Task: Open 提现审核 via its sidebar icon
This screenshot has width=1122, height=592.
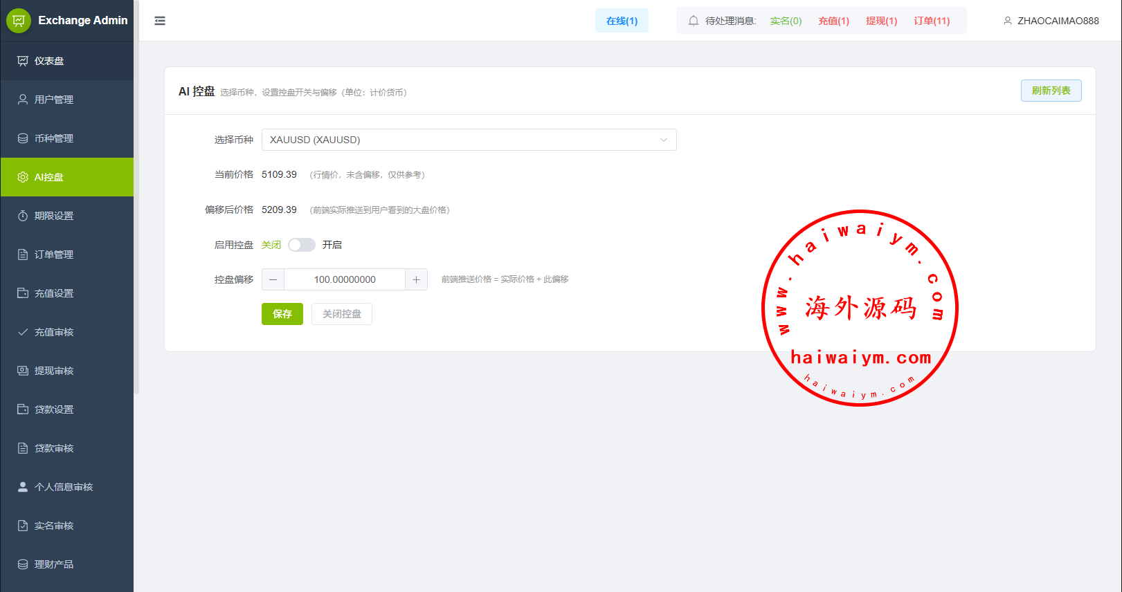Action: point(23,371)
